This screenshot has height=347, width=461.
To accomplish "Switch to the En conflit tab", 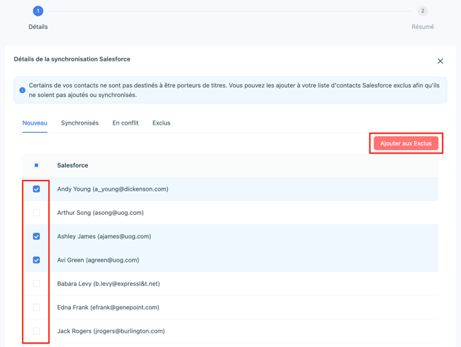I will tap(125, 123).
